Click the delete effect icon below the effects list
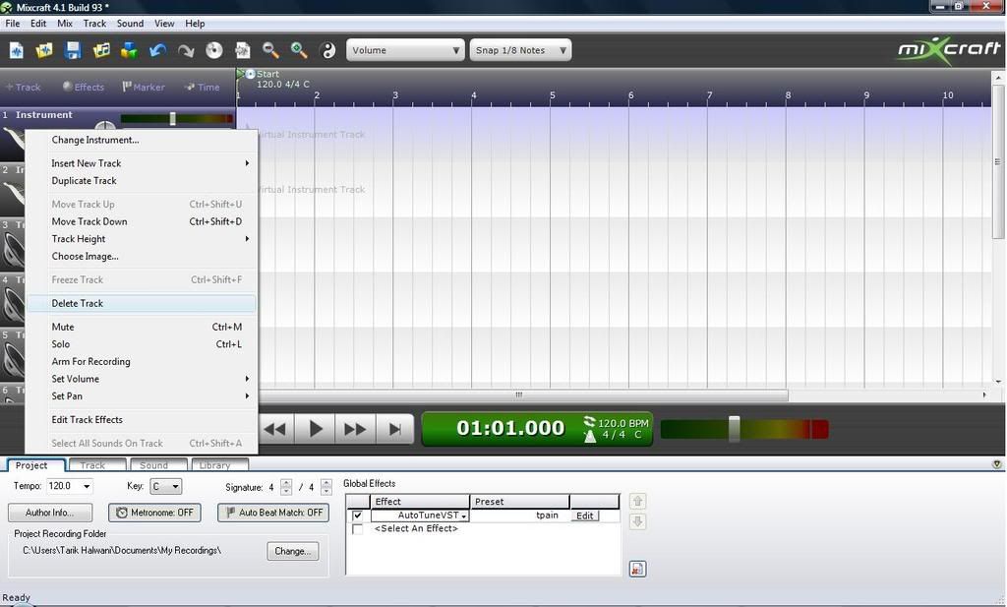The height and width of the screenshot is (607, 1007). pos(637,569)
